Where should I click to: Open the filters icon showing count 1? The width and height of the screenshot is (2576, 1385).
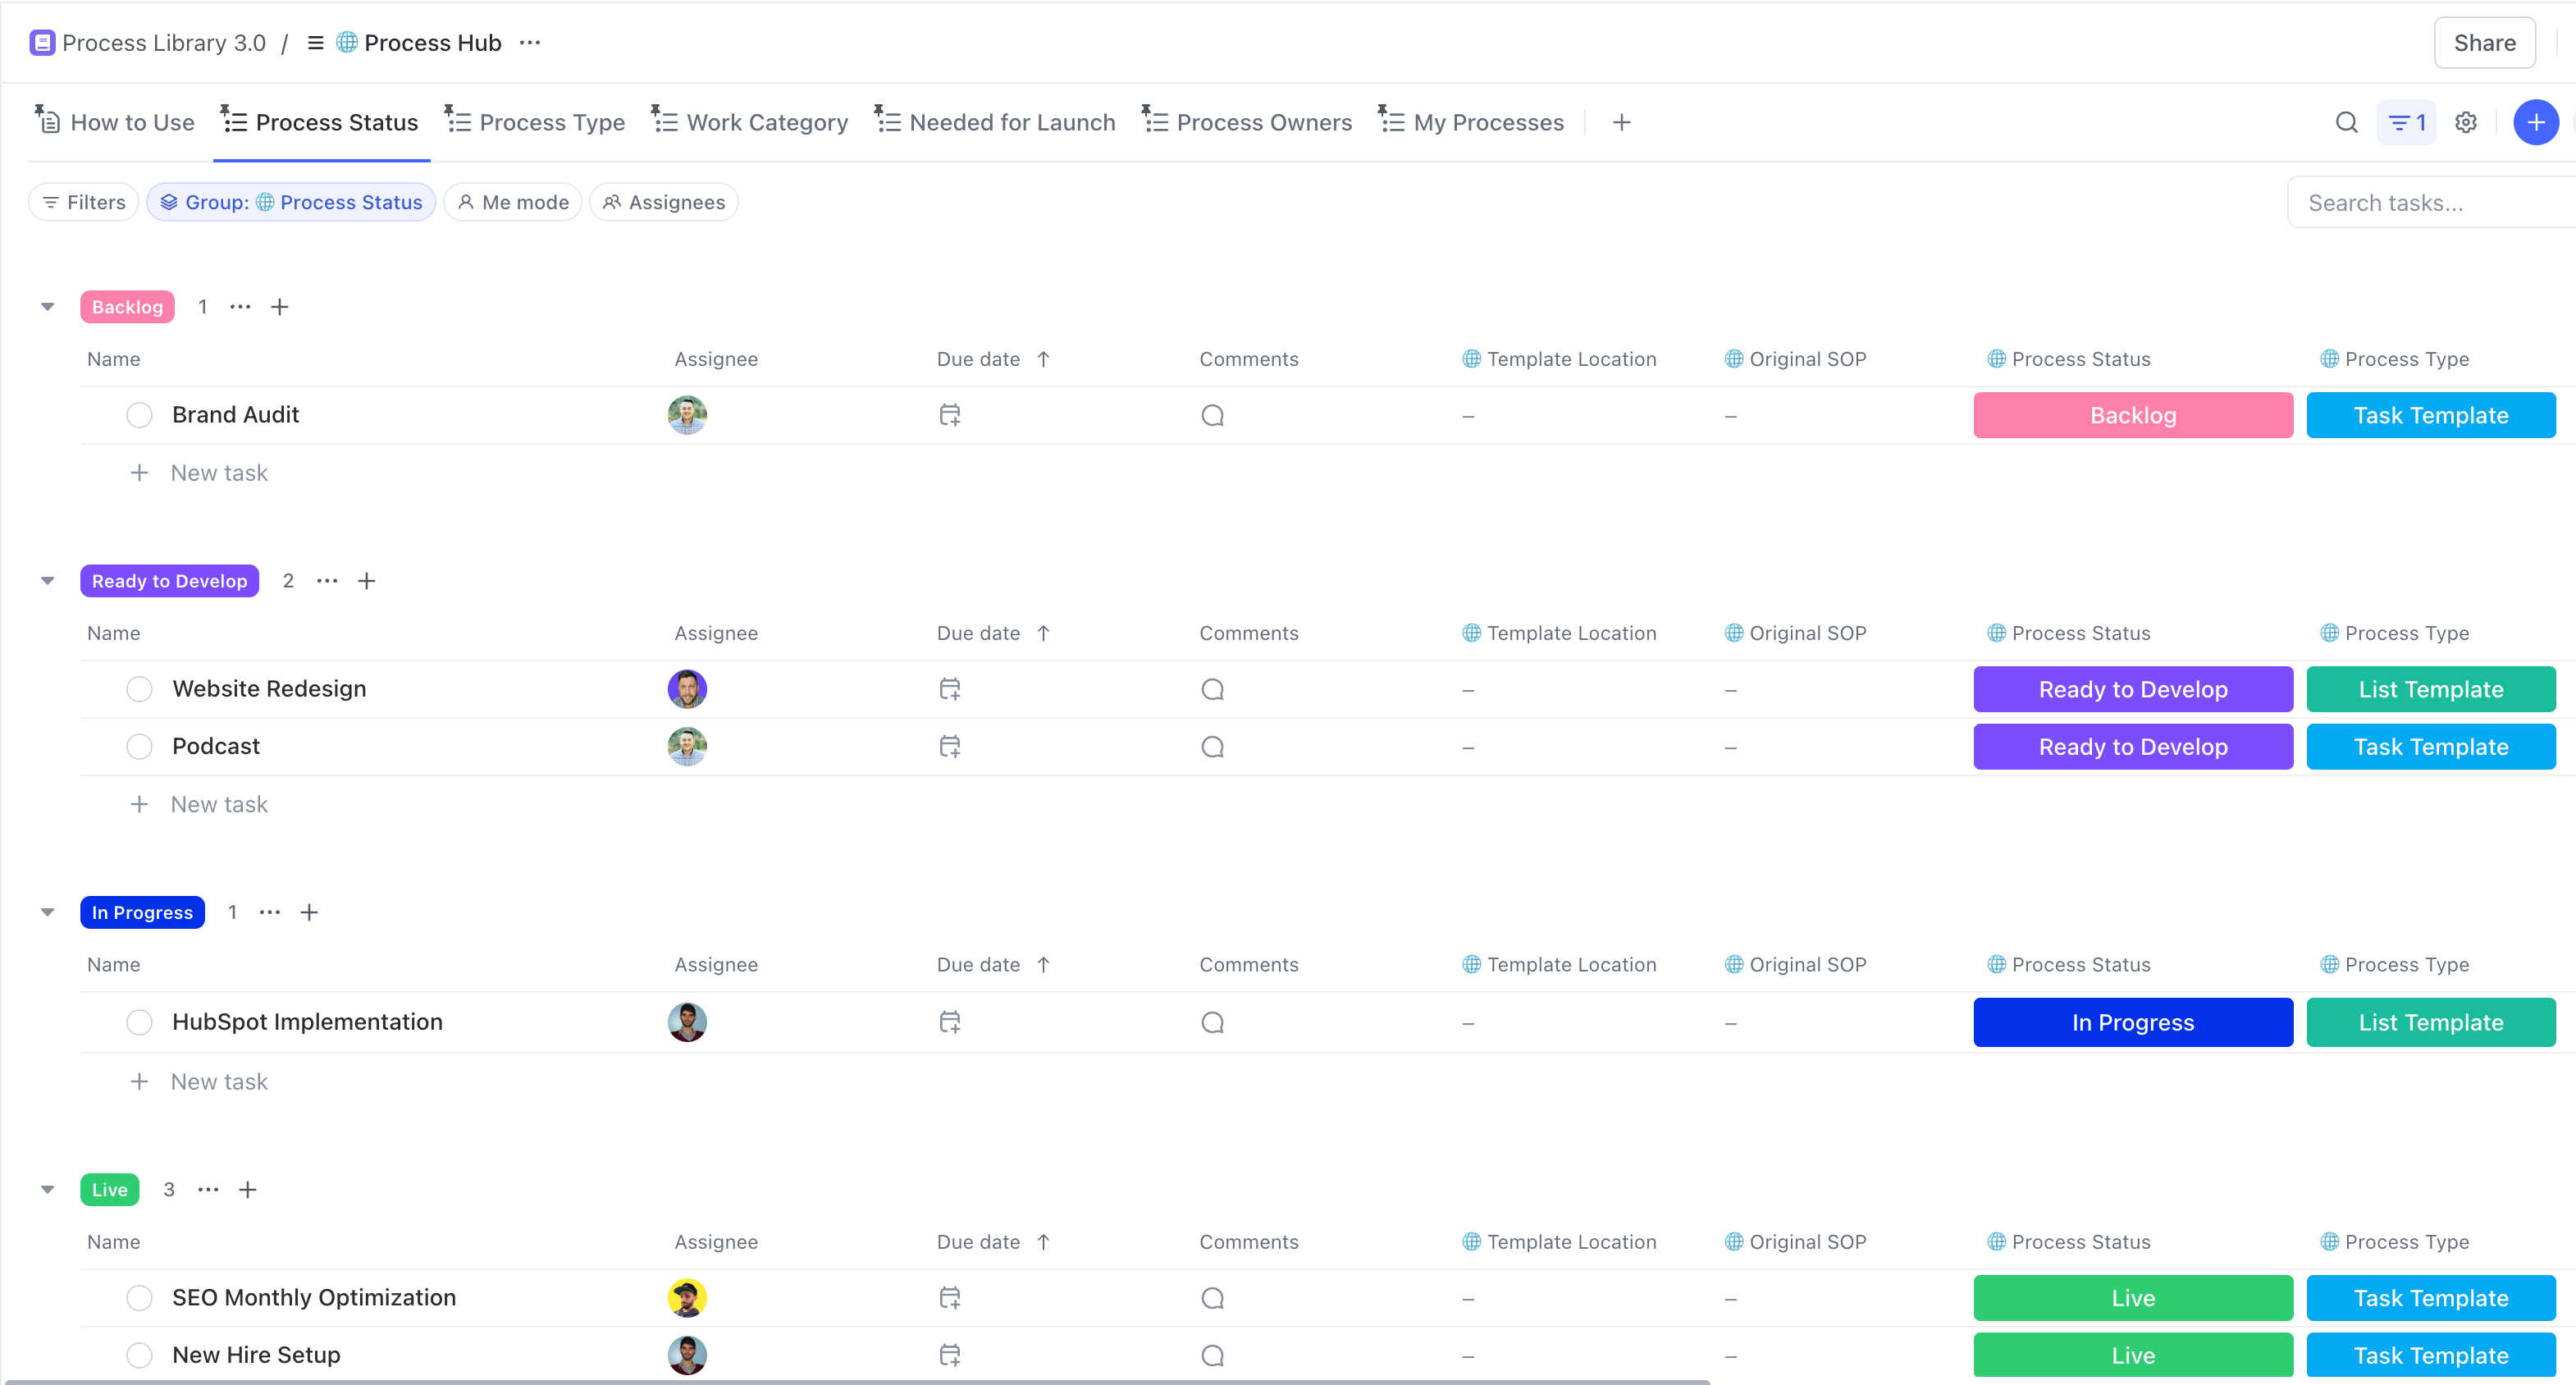2406,122
